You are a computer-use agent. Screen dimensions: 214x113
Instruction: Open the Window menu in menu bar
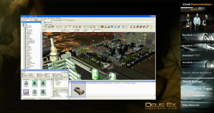45,18
